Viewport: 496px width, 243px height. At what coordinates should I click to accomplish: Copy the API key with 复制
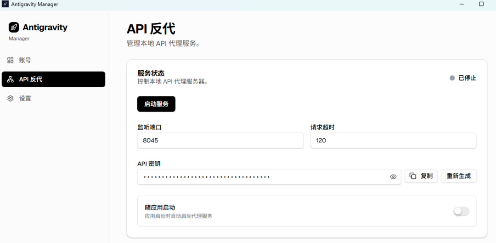(x=421, y=176)
